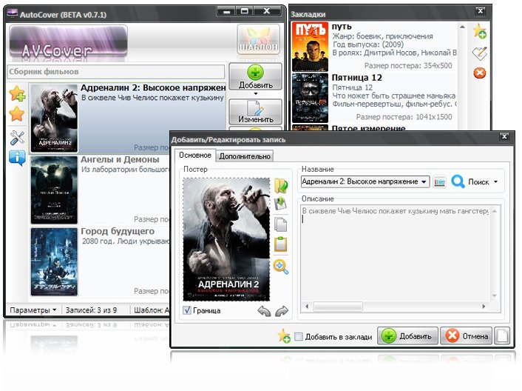
Task: Click the Отмена cancel button
Action: [x=466, y=336]
